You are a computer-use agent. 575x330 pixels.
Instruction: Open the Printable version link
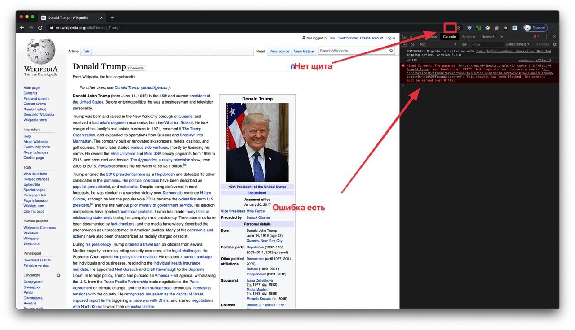[x=36, y=265]
